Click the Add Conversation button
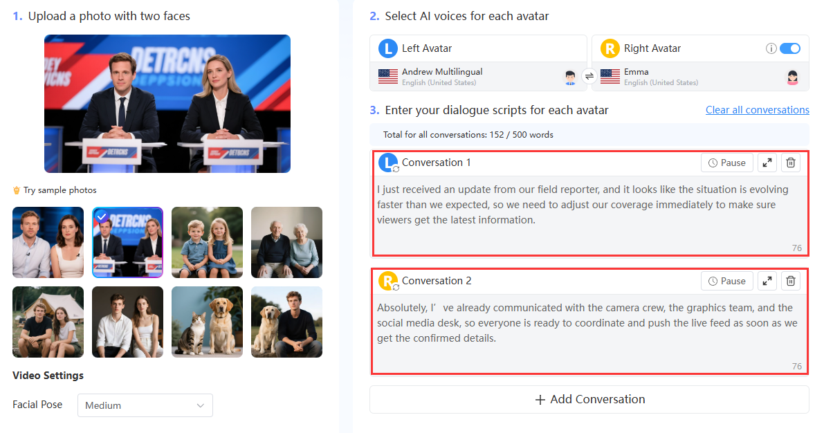The image size is (824, 433). (x=589, y=399)
